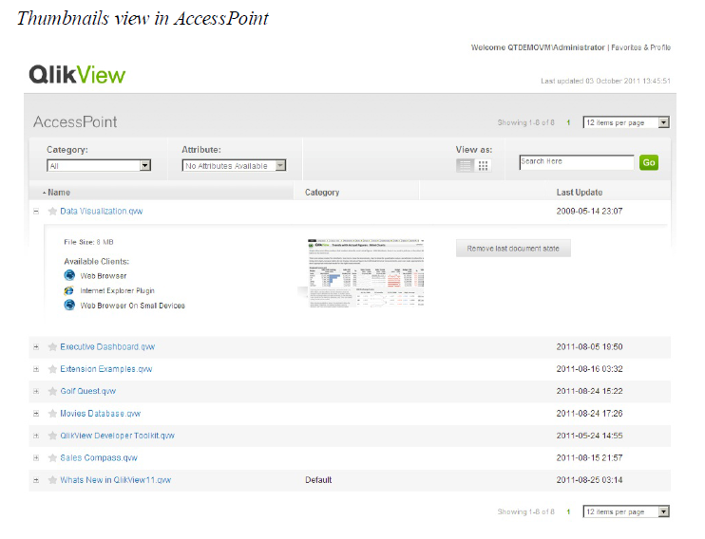Collapse the Data Visualization.qvw details row
The width and height of the screenshot is (705, 539).
(36, 211)
